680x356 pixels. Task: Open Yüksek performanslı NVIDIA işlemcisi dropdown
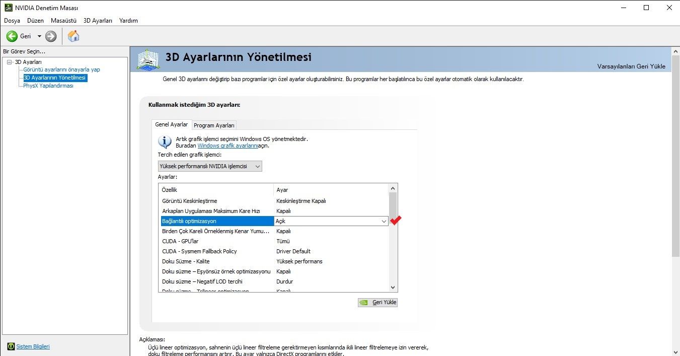pyautogui.click(x=210, y=166)
